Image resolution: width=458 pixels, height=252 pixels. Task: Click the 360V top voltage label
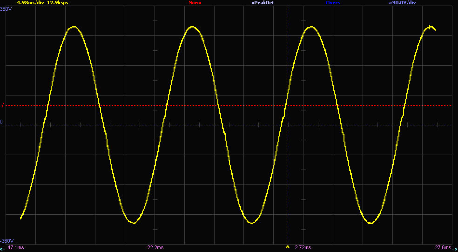pyautogui.click(x=6, y=9)
